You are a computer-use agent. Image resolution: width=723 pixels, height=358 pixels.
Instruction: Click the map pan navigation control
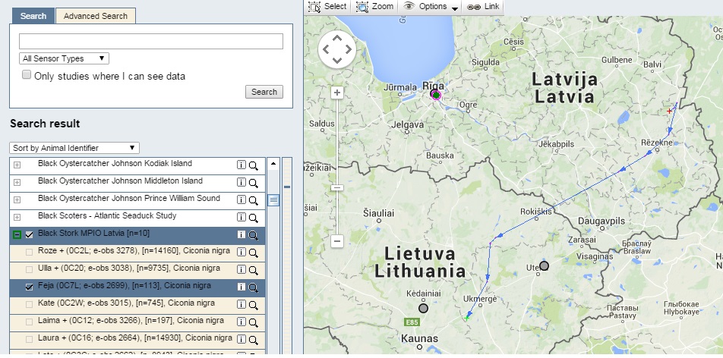pos(337,49)
